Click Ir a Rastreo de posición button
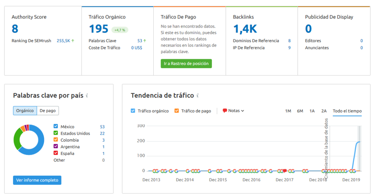Viewport: 373px width, 196px height. click(x=186, y=64)
